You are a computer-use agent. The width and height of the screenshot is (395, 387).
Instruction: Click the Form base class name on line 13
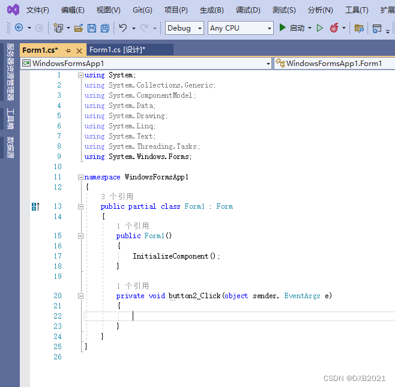pyautogui.click(x=225, y=206)
